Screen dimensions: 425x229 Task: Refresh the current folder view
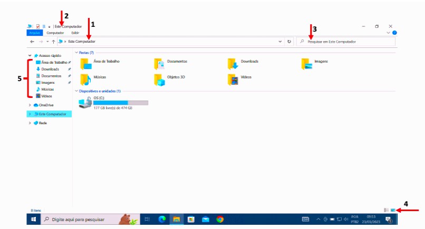(x=289, y=42)
